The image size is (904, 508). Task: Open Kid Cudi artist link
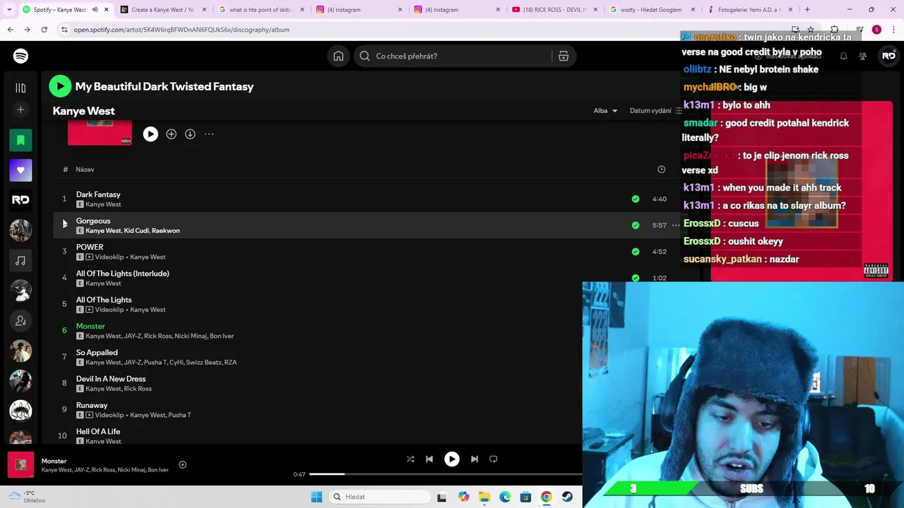(x=136, y=231)
